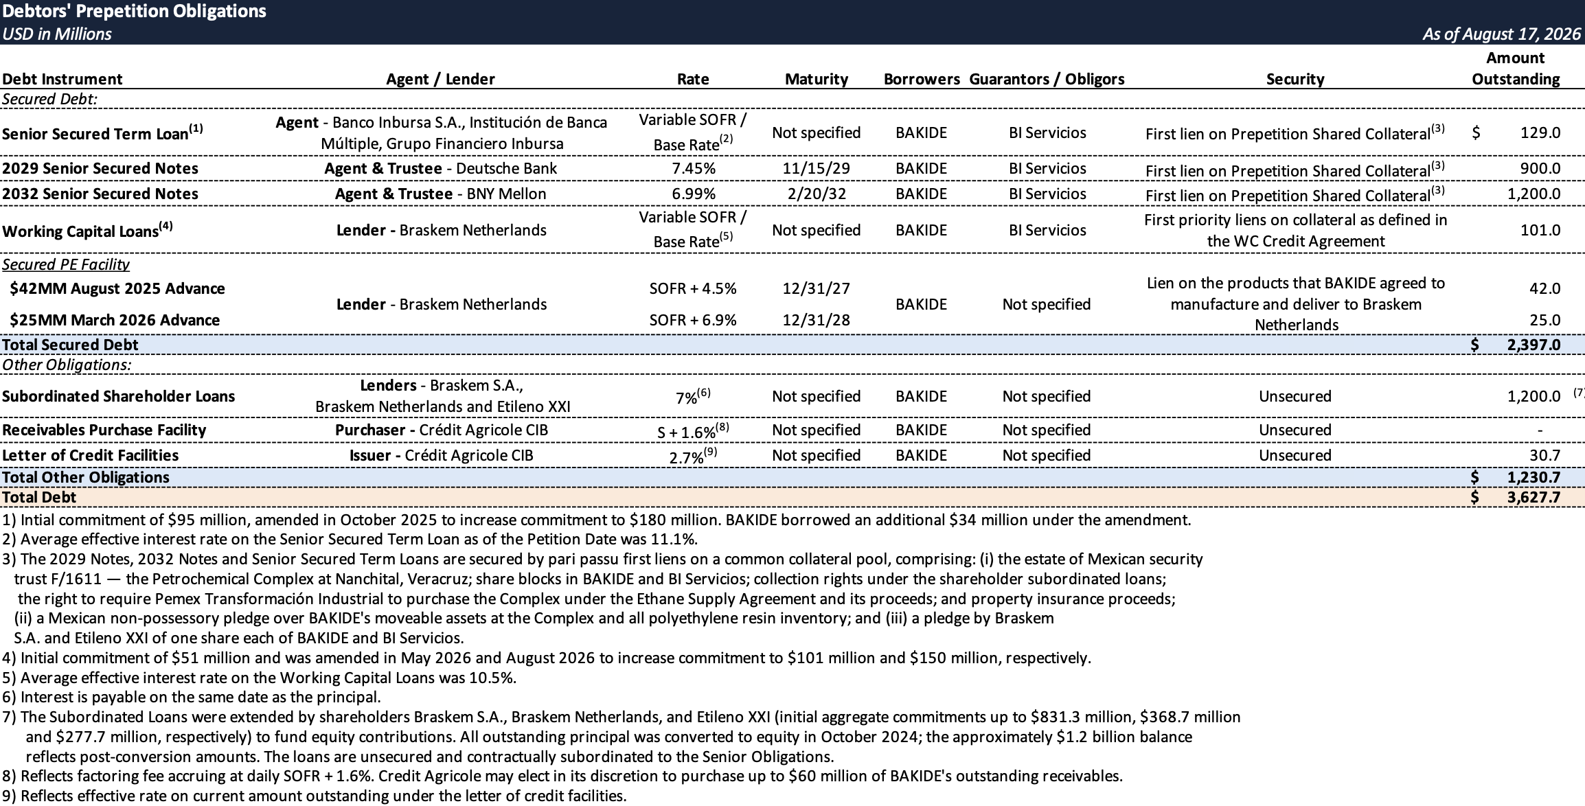The width and height of the screenshot is (1585, 806).
Task: Click the "Agent / Lender" column header
Action: click(440, 79)
